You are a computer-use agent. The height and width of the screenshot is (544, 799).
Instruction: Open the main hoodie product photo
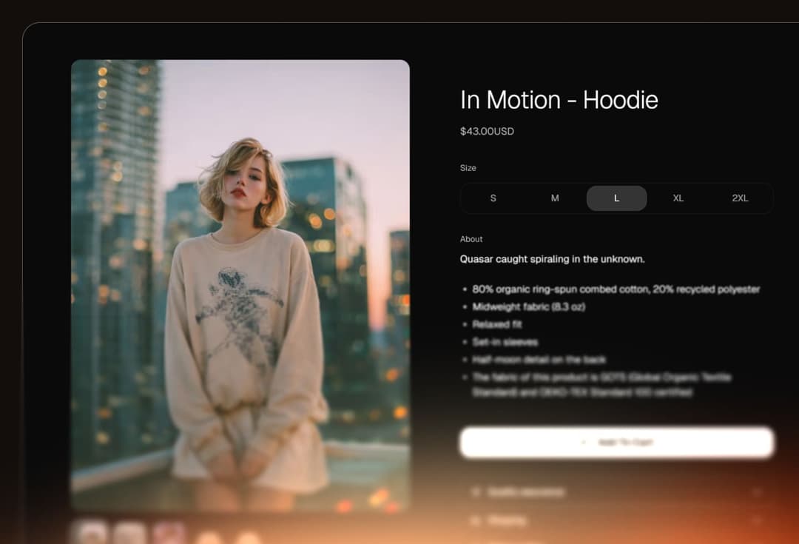(240, 285)
